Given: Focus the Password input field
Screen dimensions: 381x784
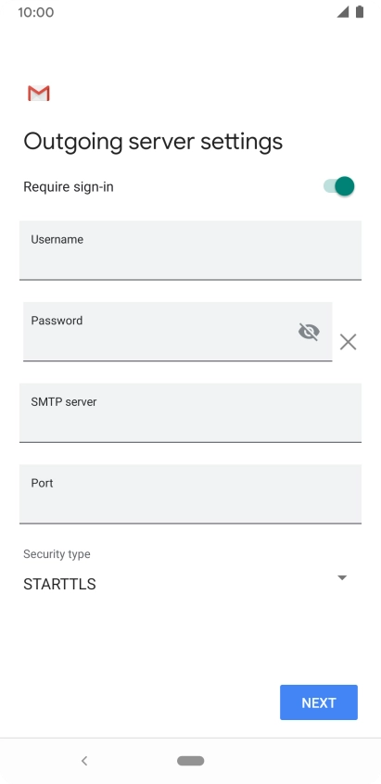Looking at the screenshot, I should click(x=177, y=332).
